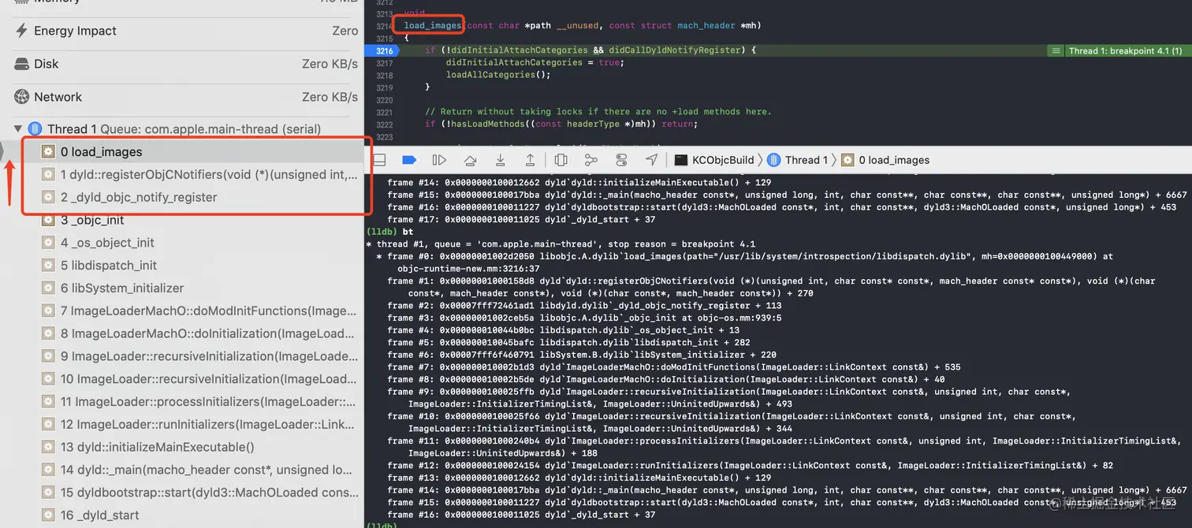Viewport: 1192px width, 528px height.
Task: Click the Step Into debug icon
Action: click(x=500, y=160)
